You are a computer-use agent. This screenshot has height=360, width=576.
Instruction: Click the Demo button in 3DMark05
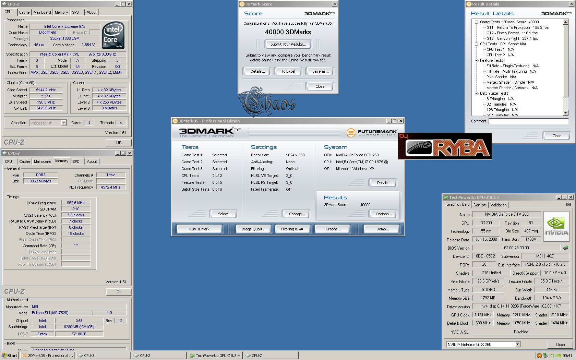click(382, 229)
